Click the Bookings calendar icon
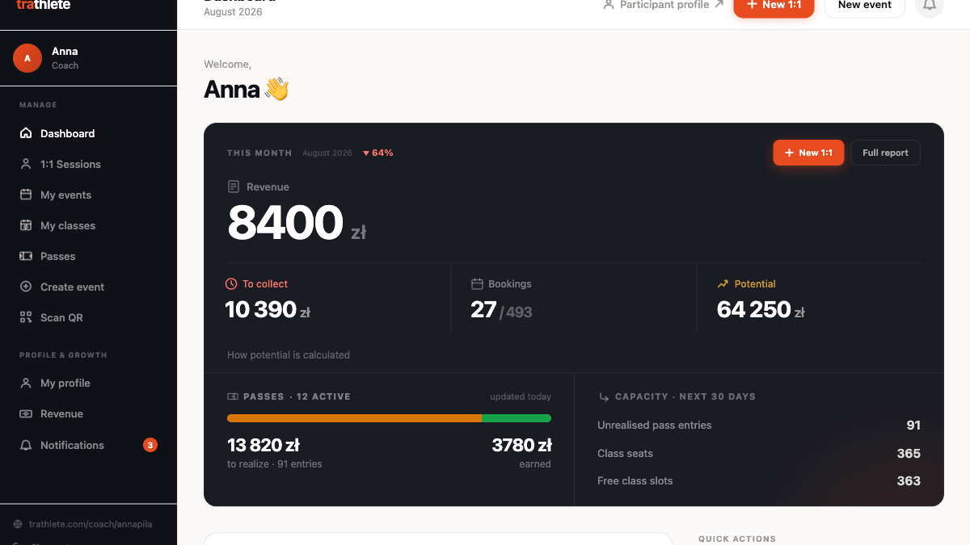 477,283
